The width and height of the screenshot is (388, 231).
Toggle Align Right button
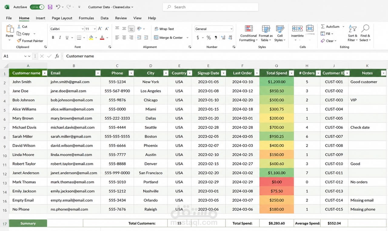pyautogui.click(x=131, y=37)
